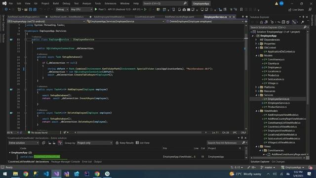Open the File menu
Screen dimensions: 316x178
[11, 3]
